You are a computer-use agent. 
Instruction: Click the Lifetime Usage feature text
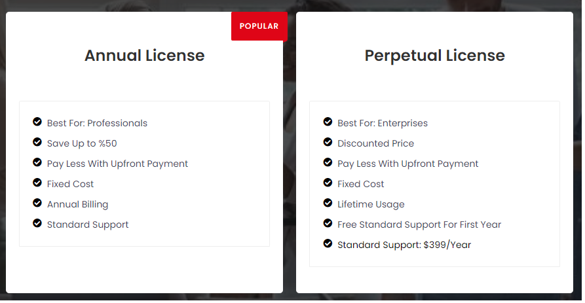point(371,204)
